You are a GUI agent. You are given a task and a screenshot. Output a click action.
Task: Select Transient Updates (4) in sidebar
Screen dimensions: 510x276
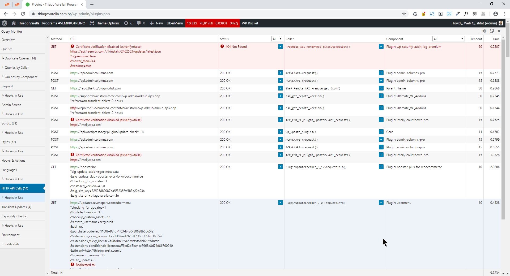[x=16, y=207]
